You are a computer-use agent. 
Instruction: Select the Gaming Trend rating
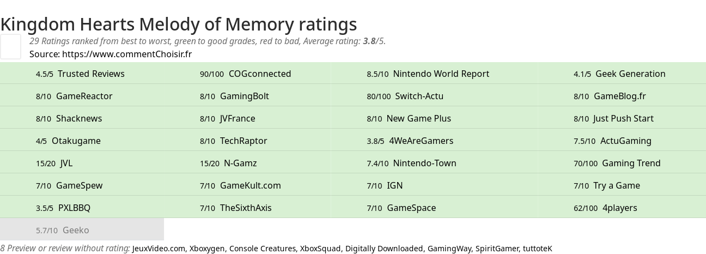(x=631, y=163)
